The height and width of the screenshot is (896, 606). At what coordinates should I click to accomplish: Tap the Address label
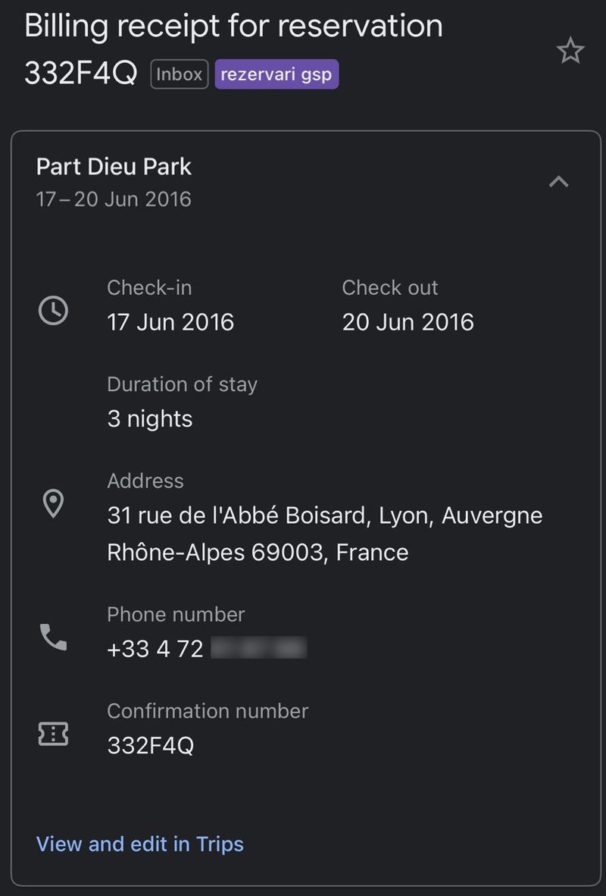145,481
